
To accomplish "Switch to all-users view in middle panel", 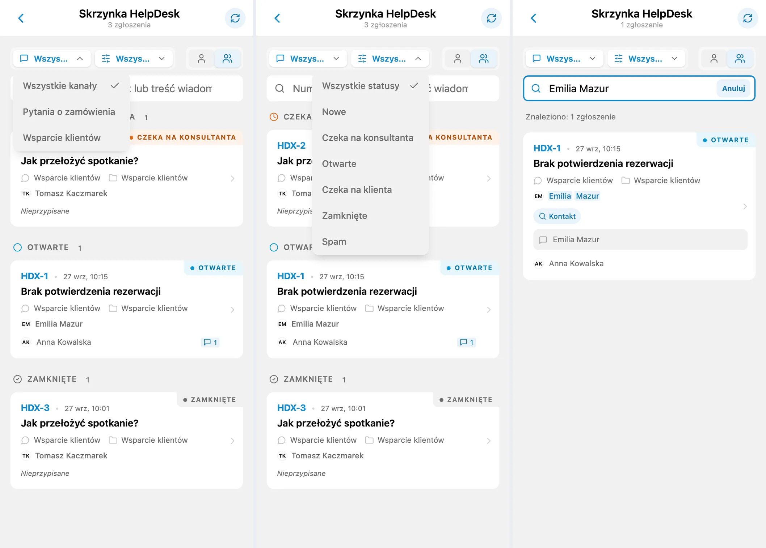I will click(x=484, y=59).
